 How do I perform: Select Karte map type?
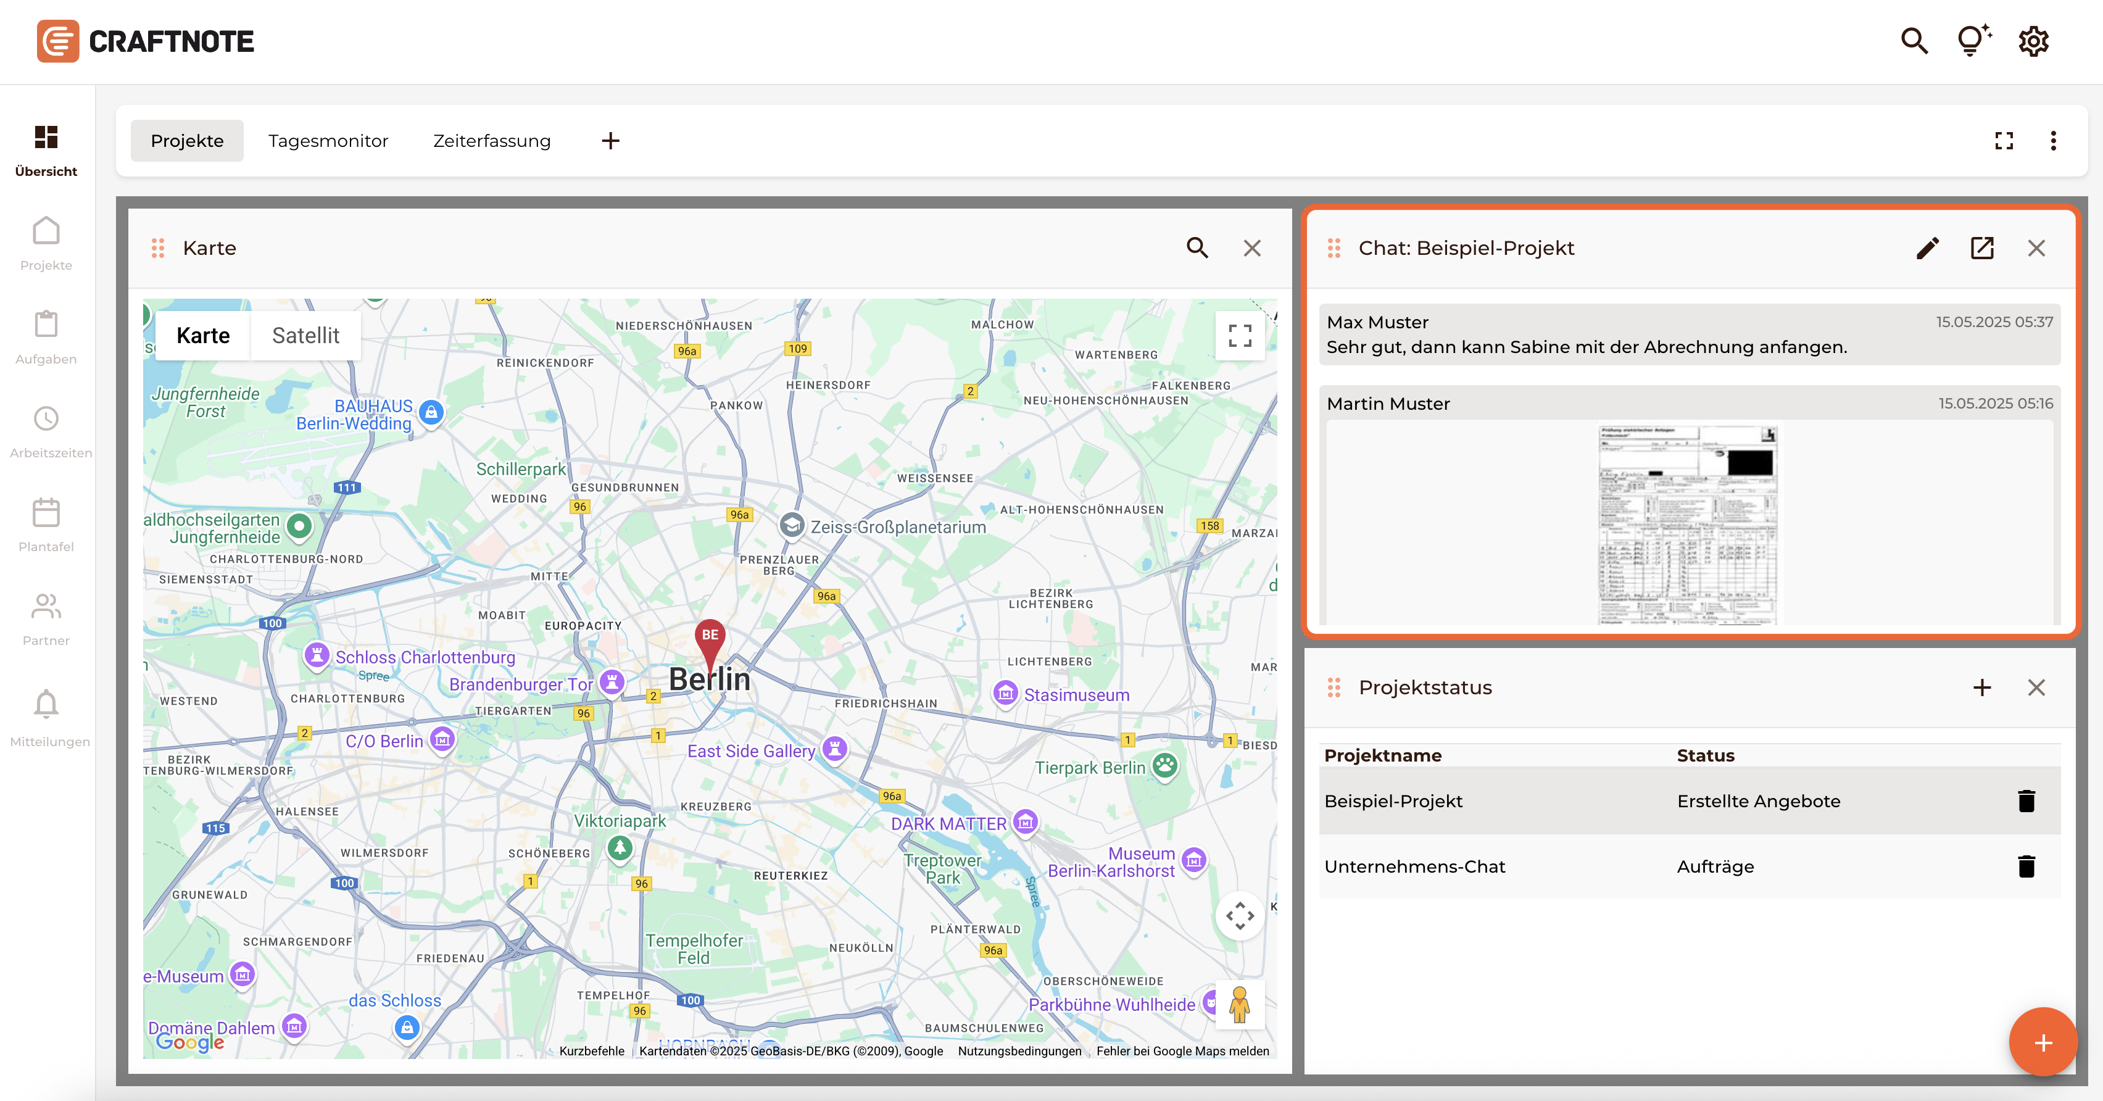202,336
